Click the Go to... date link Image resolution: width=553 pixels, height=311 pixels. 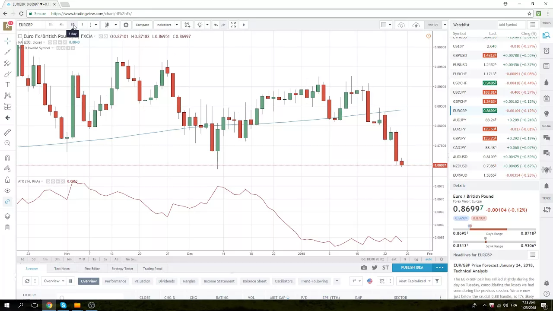tap(131, 259)
